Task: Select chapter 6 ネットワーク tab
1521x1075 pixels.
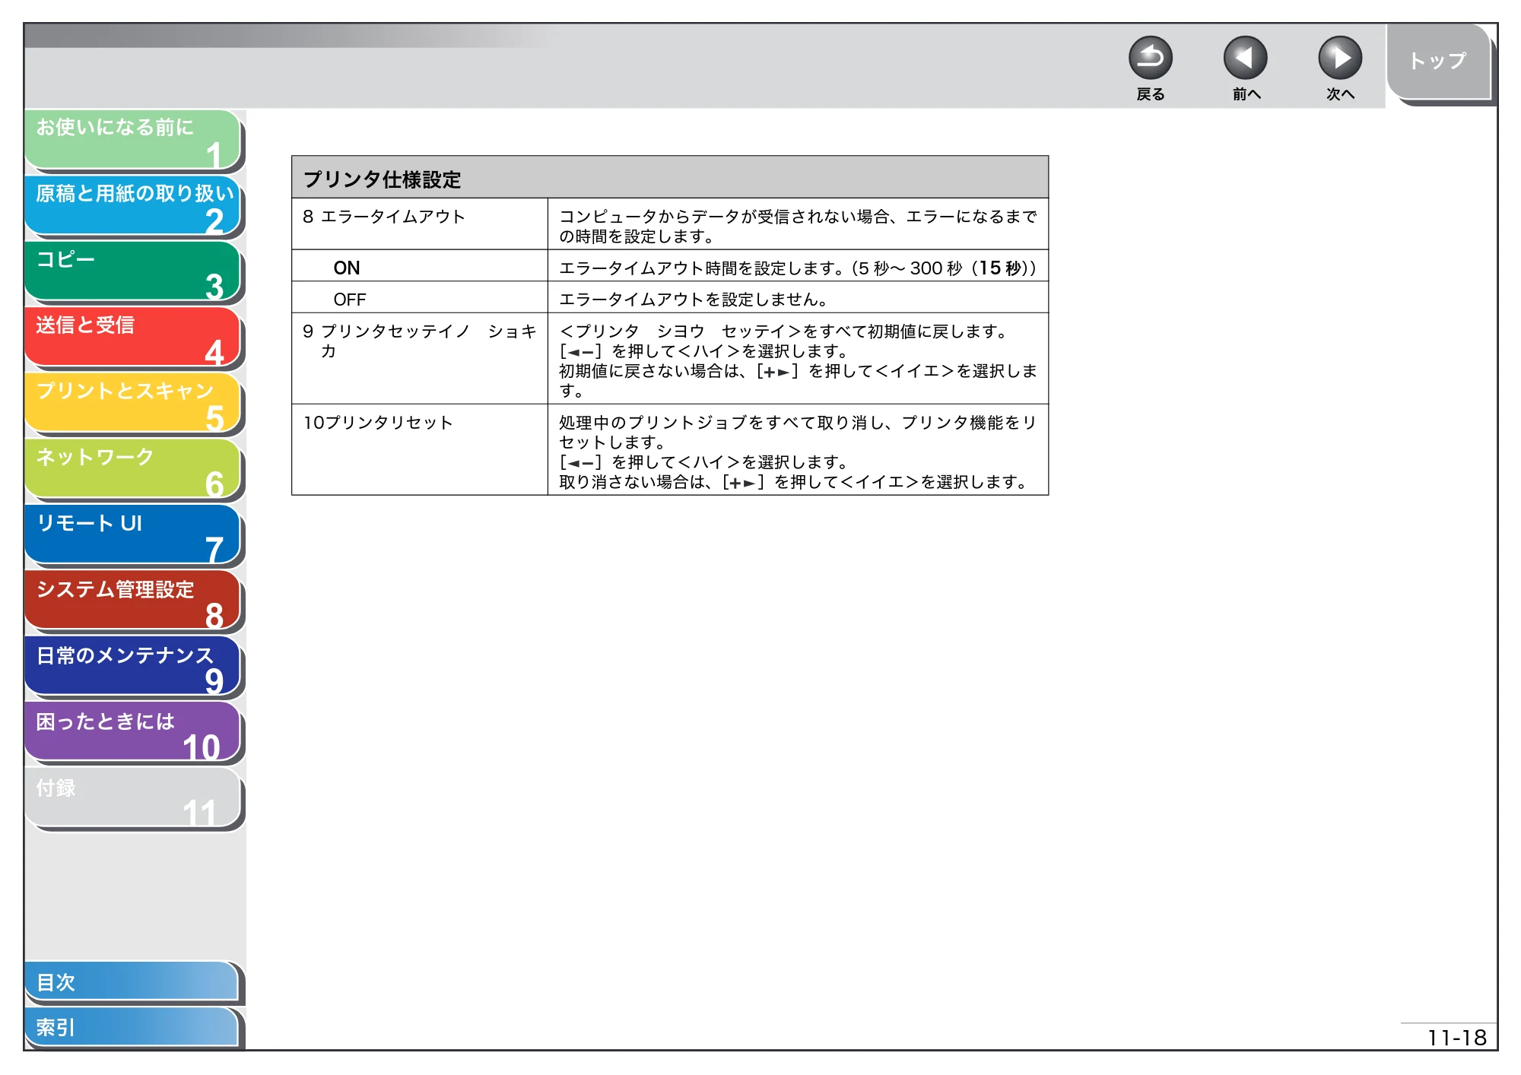Action: 133,469
